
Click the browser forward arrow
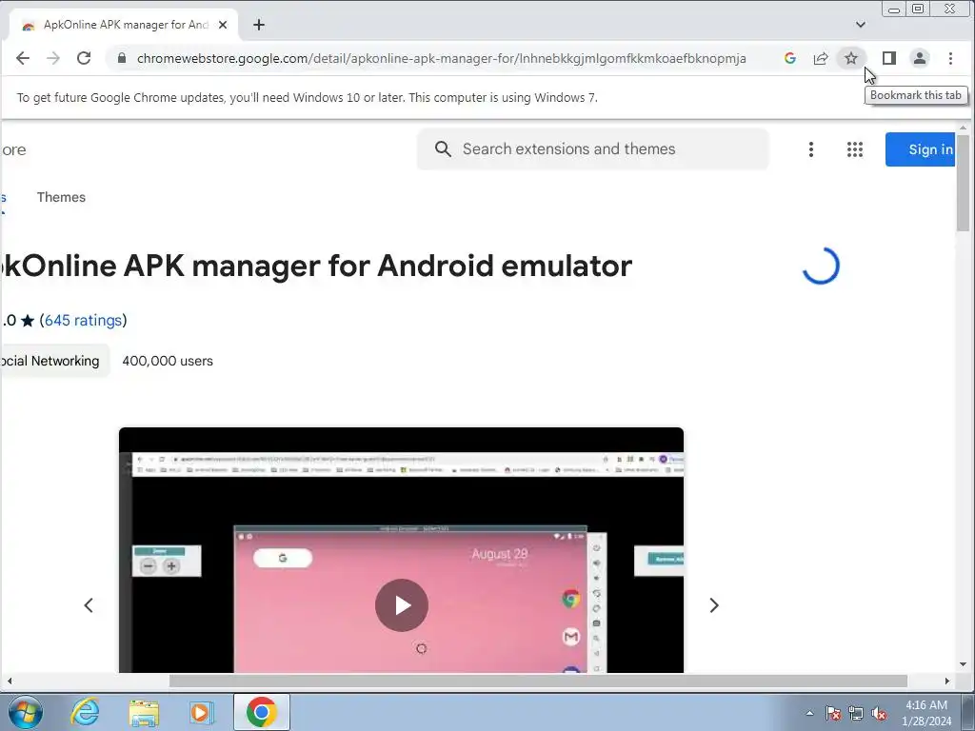tap(53, 58)
